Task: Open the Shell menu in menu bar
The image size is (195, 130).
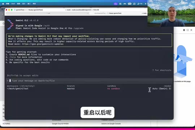Action: [x=13, y=4]
